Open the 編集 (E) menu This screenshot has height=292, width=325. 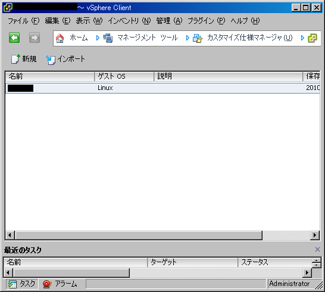pos(58,21)
